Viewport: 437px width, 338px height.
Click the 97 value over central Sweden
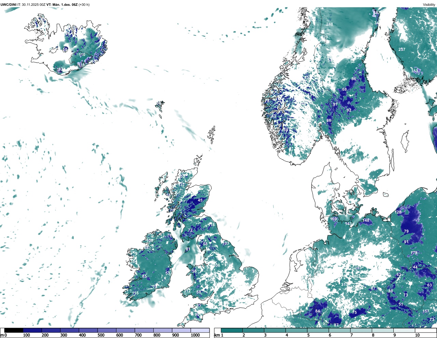(335, 104)
